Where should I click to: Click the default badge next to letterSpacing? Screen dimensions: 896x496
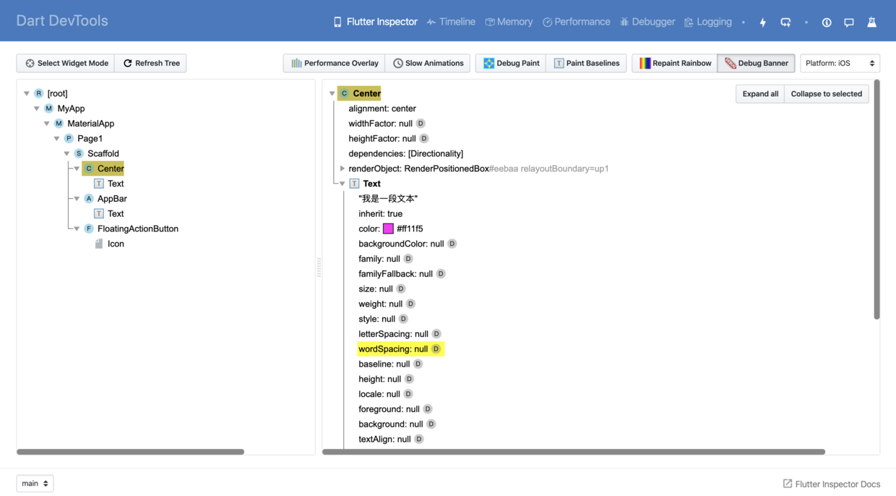pos(436,334)
